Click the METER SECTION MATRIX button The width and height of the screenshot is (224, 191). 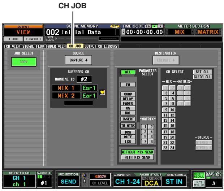tap(208, 32)
